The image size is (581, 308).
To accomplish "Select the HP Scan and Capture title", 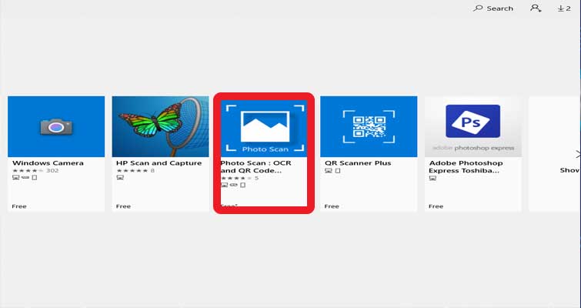I will click(x=159, y=163).
